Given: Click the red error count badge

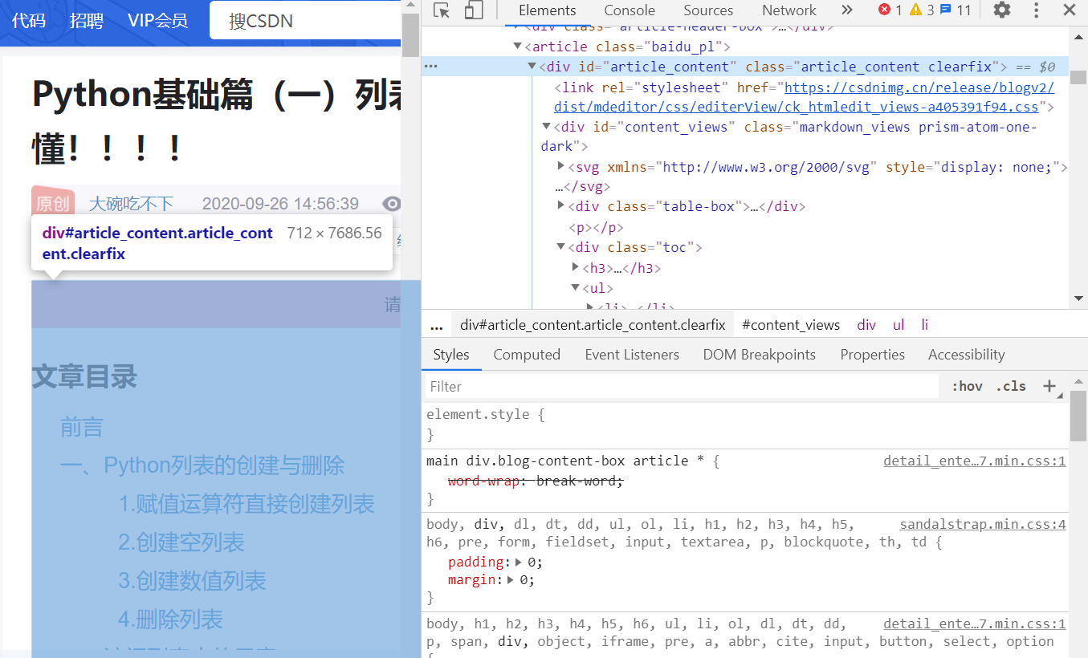Looking at the screenshot, I should point(890,10).
